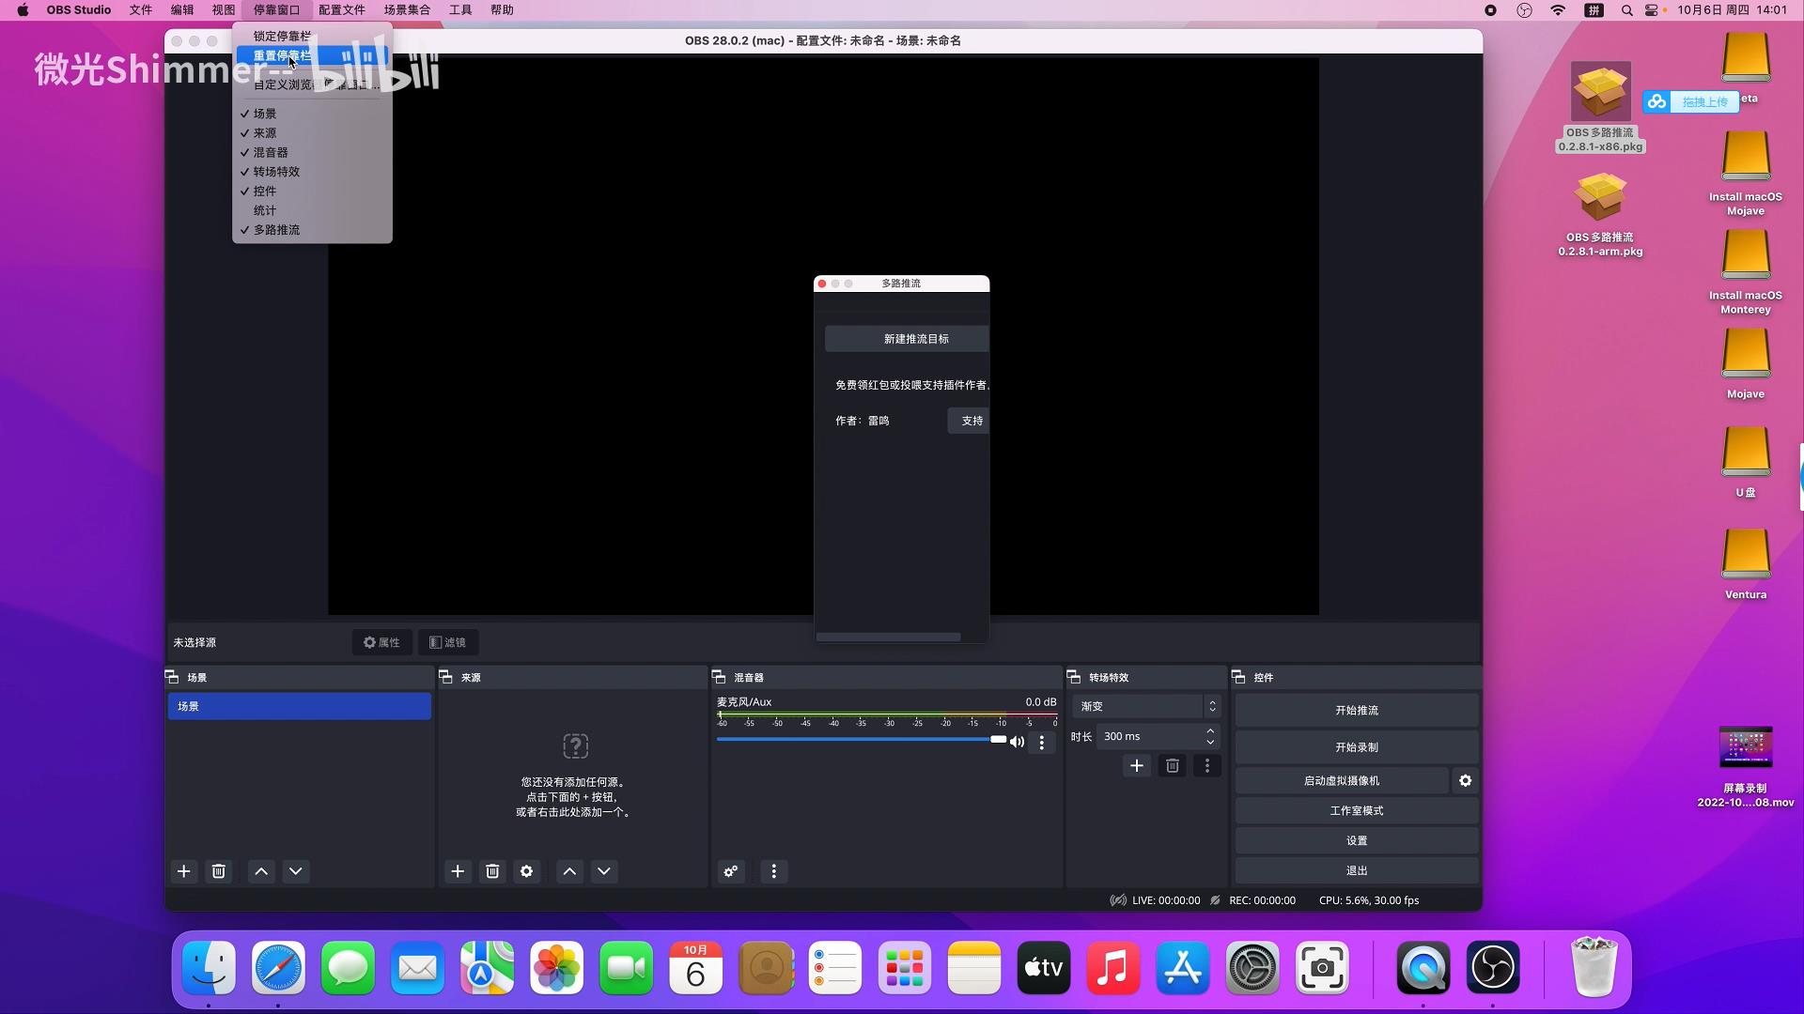Undock the 转场特效 panel float icon
The height and width of the screenshot is (1014, 1804).
tap(1074, 677)
